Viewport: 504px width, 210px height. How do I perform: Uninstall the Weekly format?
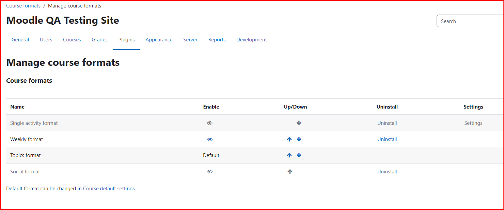click(387, 139)
